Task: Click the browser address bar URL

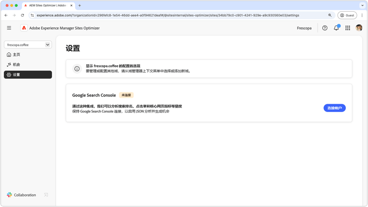Action: [168, 15]
